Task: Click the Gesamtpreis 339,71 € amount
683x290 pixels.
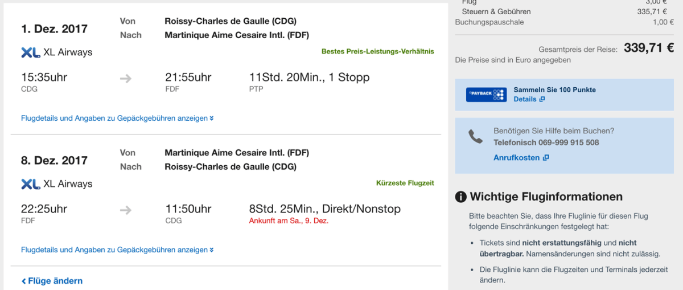Action: [x=649, y=48]
